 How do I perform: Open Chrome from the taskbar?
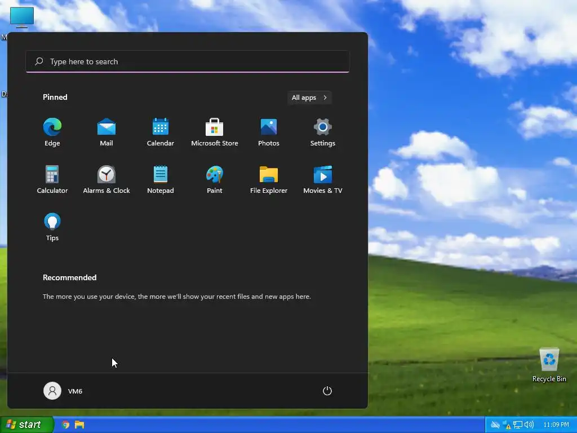tap(65, 425)
